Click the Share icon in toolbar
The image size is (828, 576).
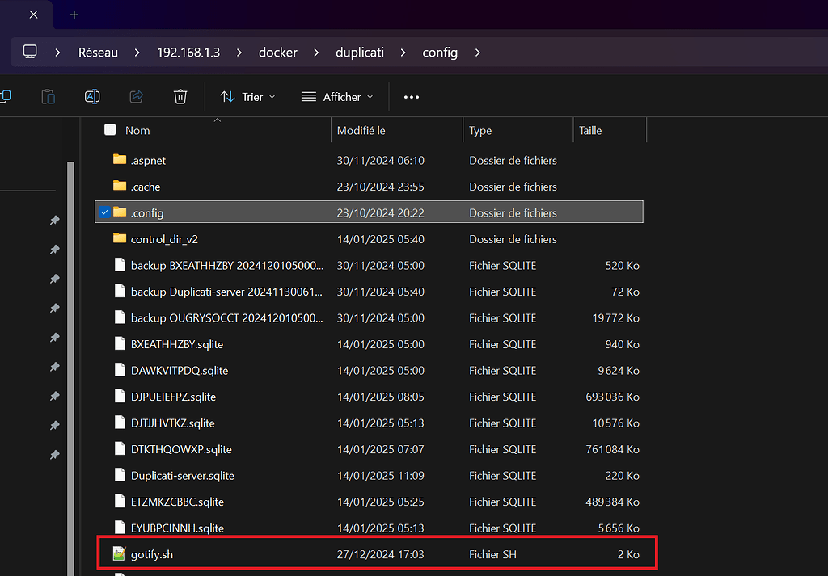pos(136,97)
